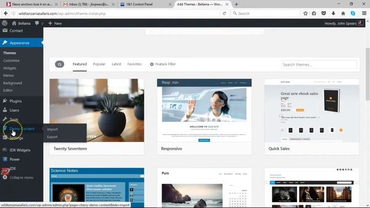Viewport: 370px width, 208px height.
Task: Click the New content button in admin bar
Action: (55, 23)
